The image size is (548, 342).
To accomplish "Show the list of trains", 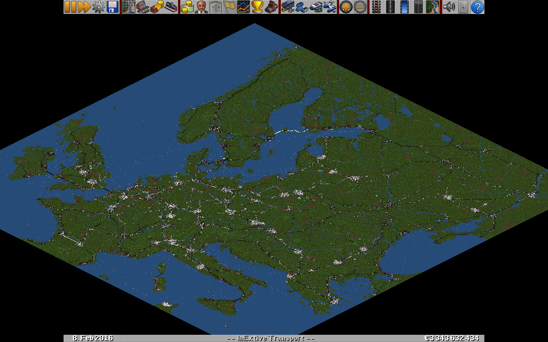I will point(288,7).
